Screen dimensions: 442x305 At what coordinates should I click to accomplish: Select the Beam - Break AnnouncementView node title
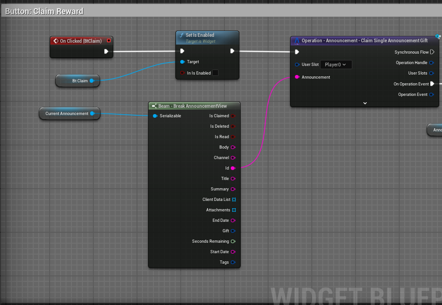[193, 106]
